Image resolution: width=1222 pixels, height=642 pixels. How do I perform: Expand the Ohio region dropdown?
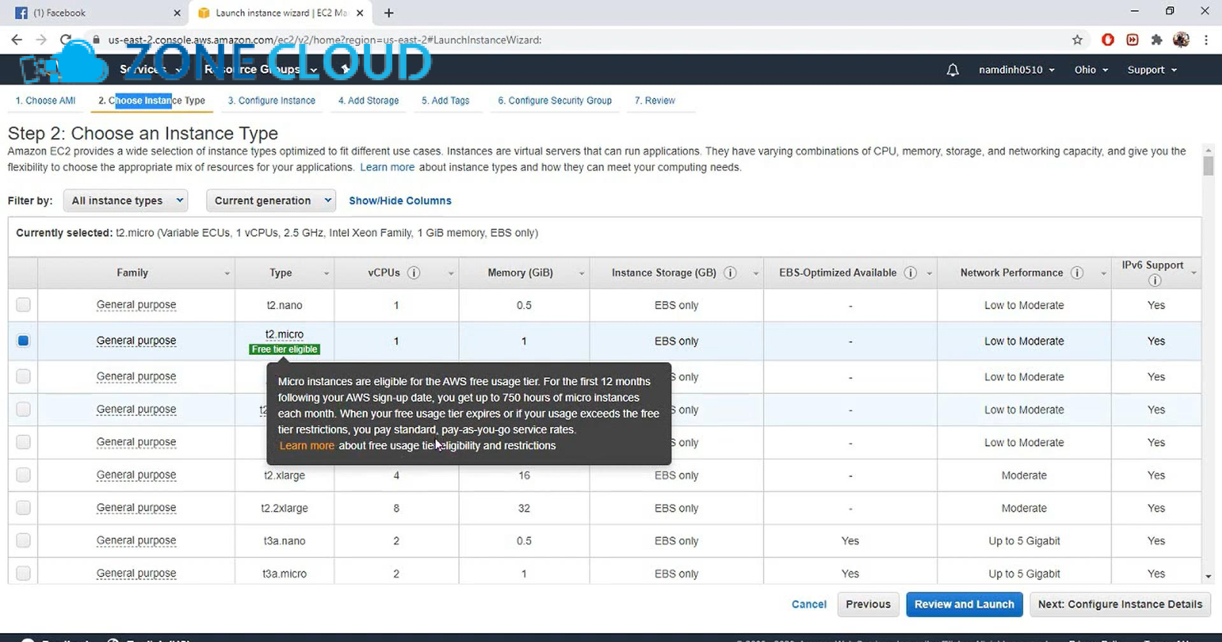1090,70
